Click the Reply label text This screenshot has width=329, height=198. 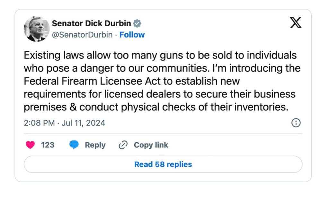click(x=95, y=145)
